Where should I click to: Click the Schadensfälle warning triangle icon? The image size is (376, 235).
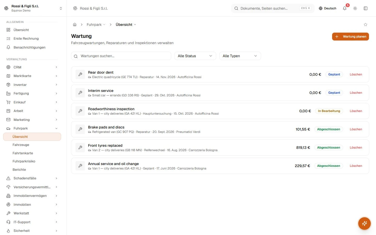[x=8, y=178]
